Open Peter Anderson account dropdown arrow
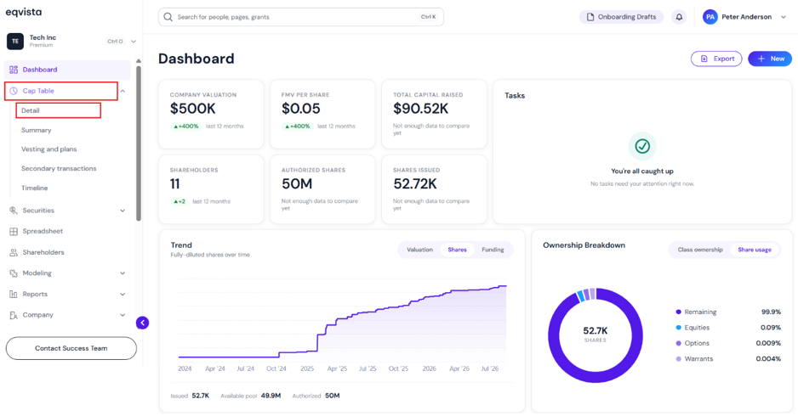 coord(784,17)
